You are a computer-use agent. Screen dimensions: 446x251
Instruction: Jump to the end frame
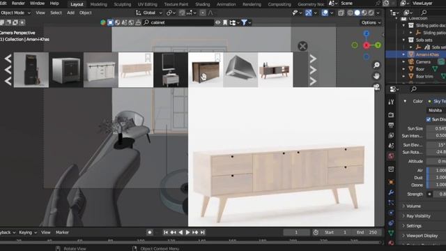tap(203, 232)
